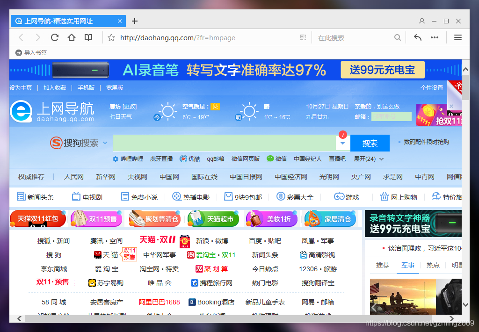479x332 pixels.
Task: Click today's sunny weather icon
Action: tap(167, 111)
